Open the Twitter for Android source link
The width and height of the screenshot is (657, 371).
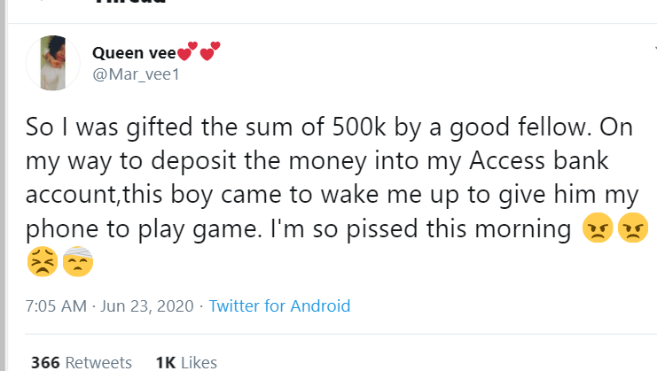pos(279,306)
